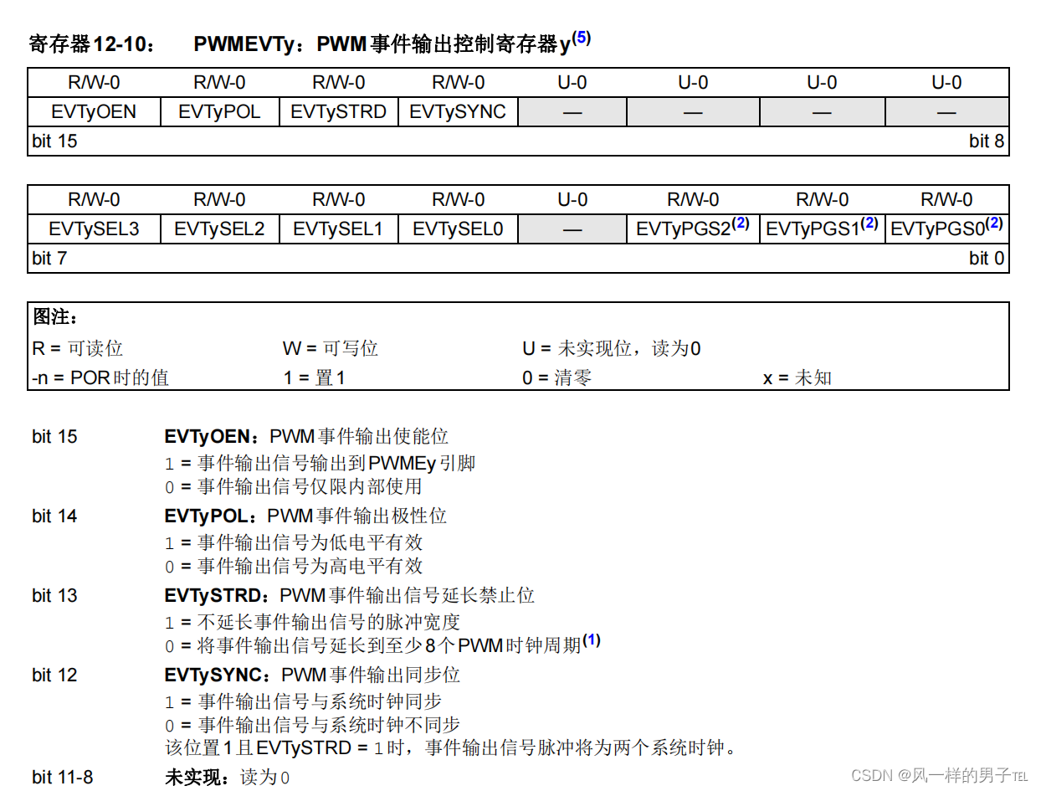Select the EVTySEL1 table cell

click(339, 229)
